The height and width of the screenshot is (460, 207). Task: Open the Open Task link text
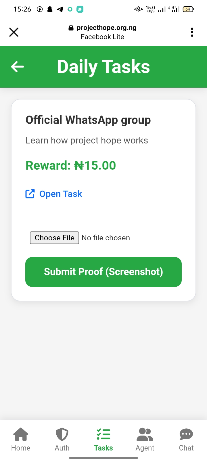[61, 194]
